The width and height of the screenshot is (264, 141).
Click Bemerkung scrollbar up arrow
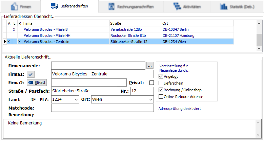point(258,123)
